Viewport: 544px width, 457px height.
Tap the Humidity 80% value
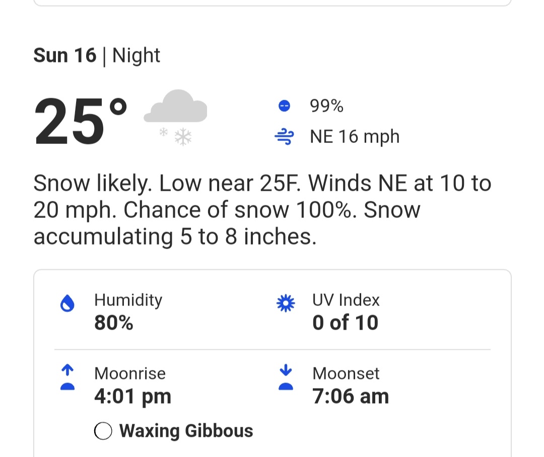(x=114, y=323)
